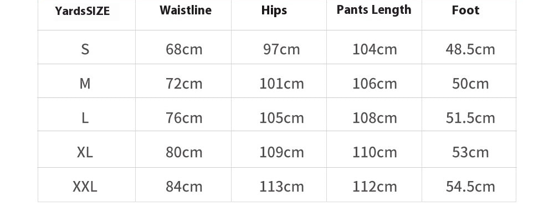
Task: Click the 54.5cm foot value
Action: (470, 187)
